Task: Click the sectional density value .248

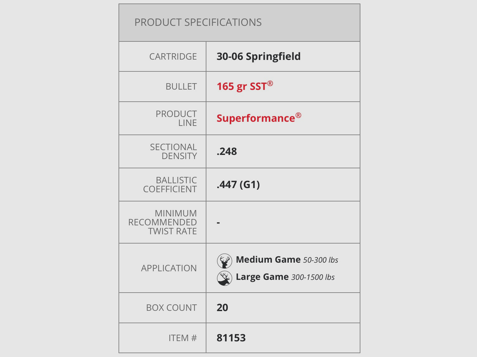Action: [x=227, y=151]
